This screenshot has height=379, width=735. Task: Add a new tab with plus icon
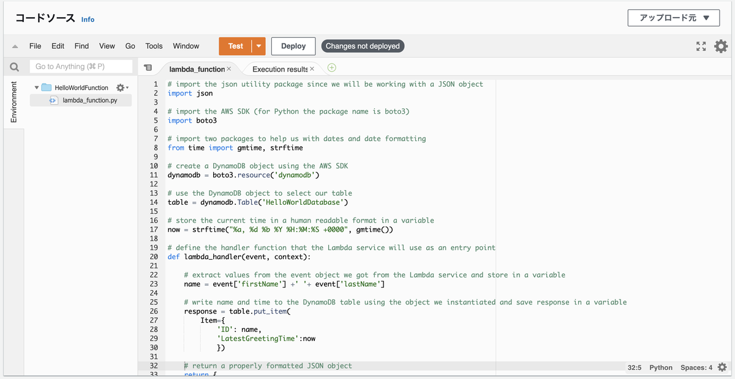coord(332,68)
